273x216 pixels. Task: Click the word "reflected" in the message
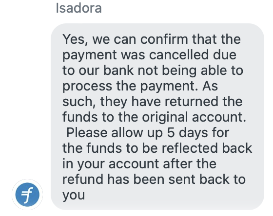(x=190, y=148)
